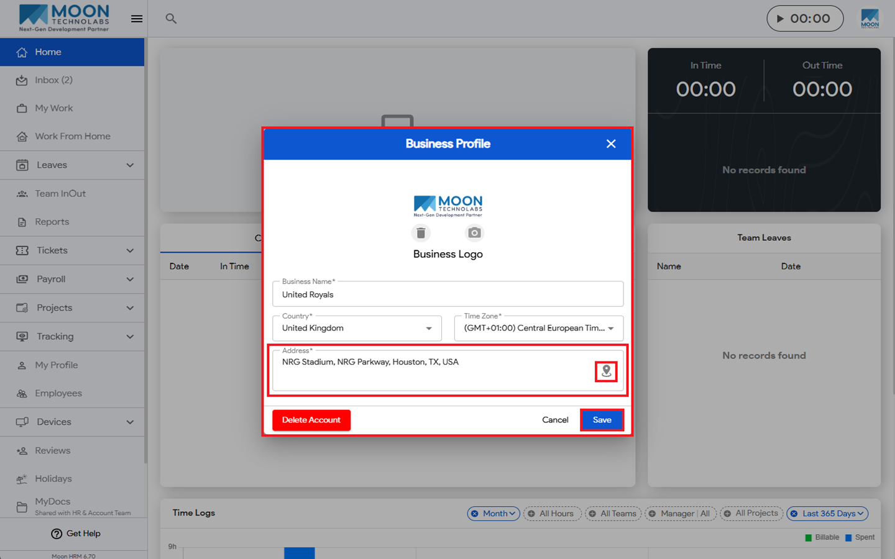The width and height of the screenshot is (895, 559).
Task: Toggle the All Projects filter chip
Action: tap(751, 514)
